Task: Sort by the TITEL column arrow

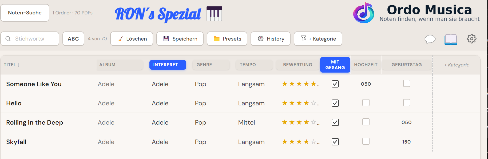Action: [18, 65]
